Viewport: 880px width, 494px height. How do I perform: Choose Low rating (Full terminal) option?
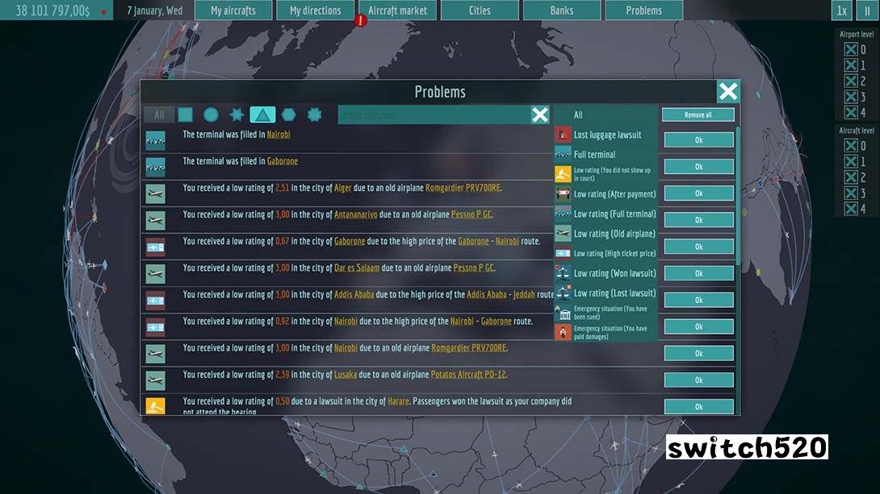[x=606, y=214]
